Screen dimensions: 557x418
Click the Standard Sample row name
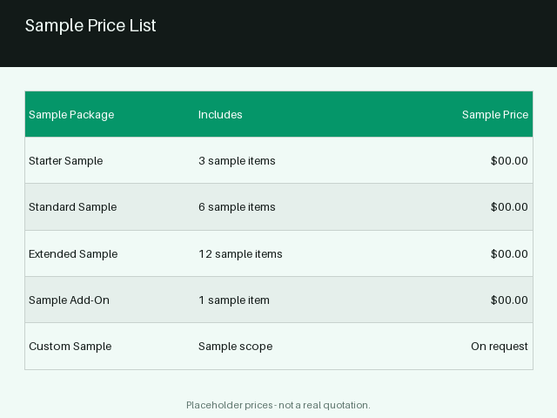point(73,207)
